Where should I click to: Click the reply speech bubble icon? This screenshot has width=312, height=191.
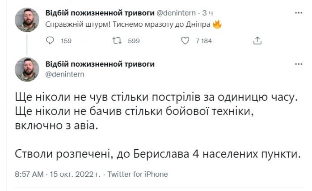(x=51, y=41)
